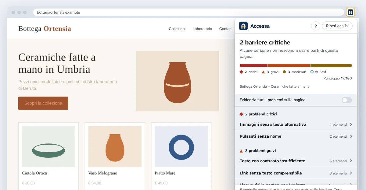
Task: Click the red diamond beside "2 critici"
Action: click(241, 72)
